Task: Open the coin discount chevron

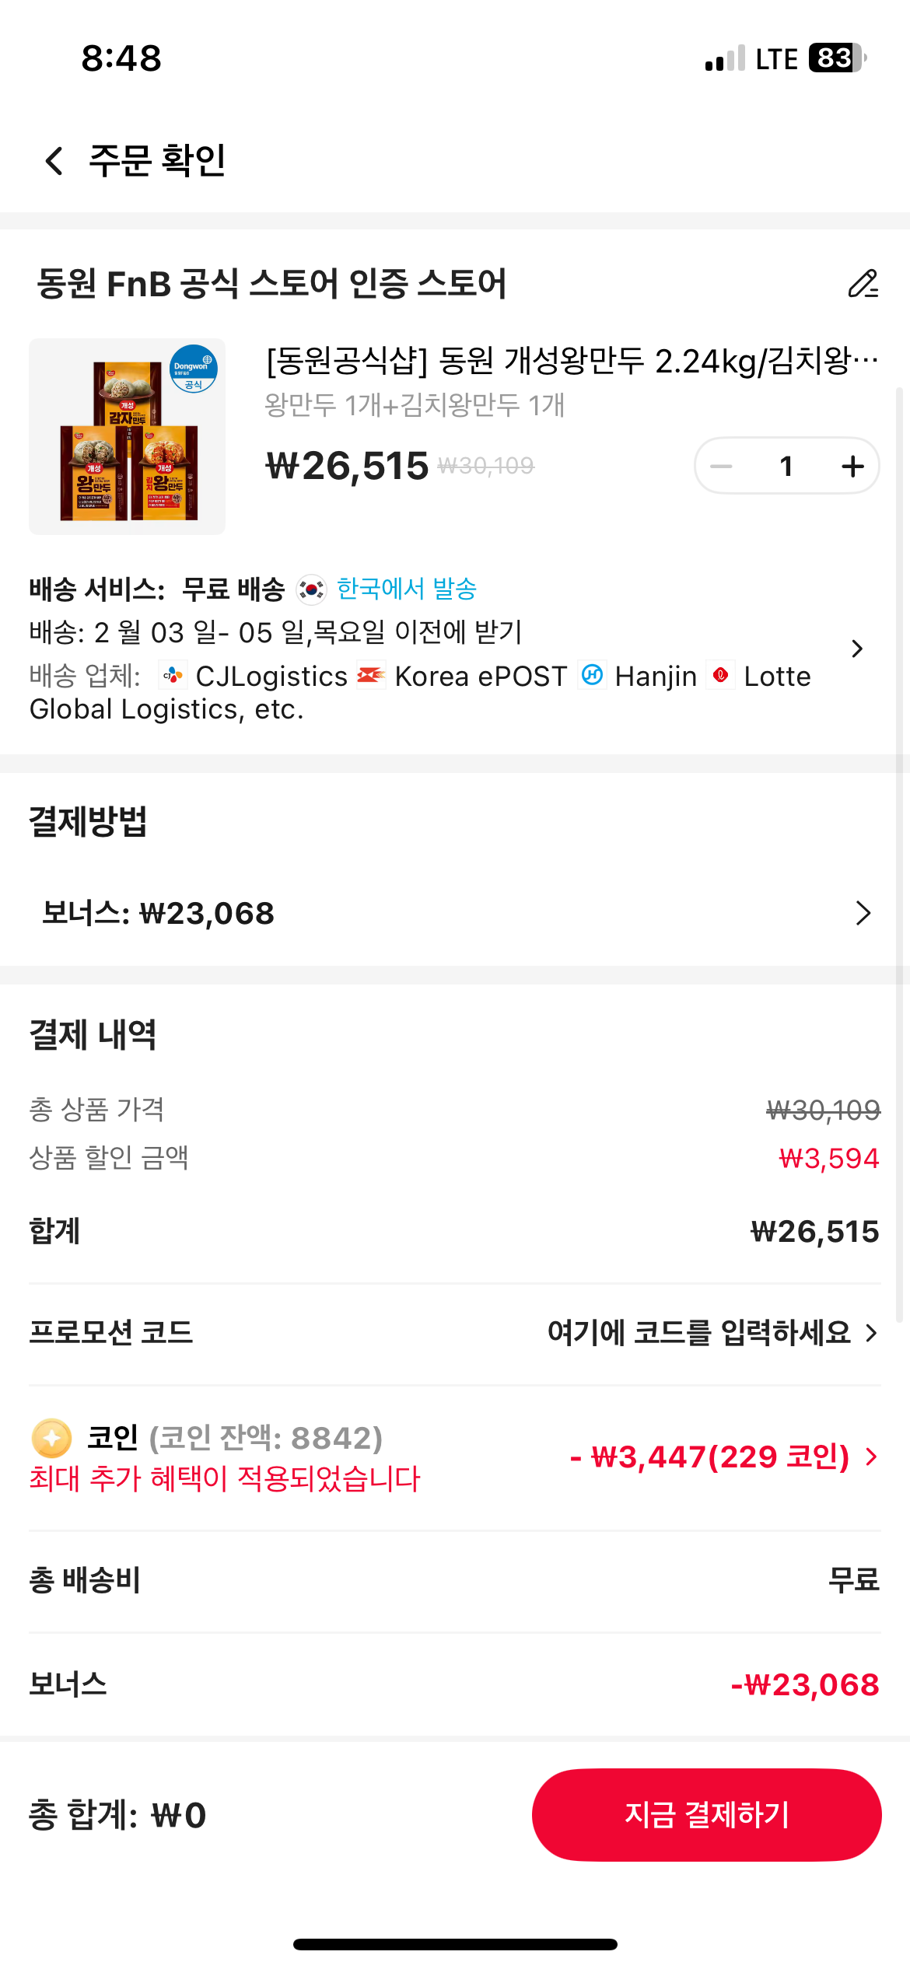Action: (x=872, y=1457)
